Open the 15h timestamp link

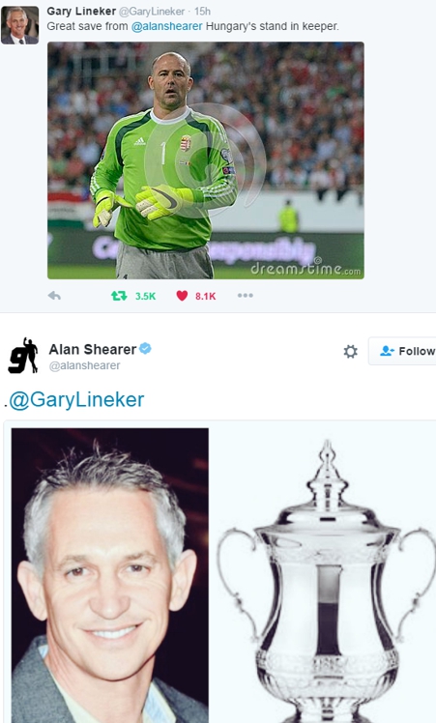(202, 12)
